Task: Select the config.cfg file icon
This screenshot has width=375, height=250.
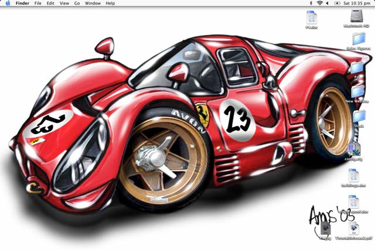Action: [354, 149]
